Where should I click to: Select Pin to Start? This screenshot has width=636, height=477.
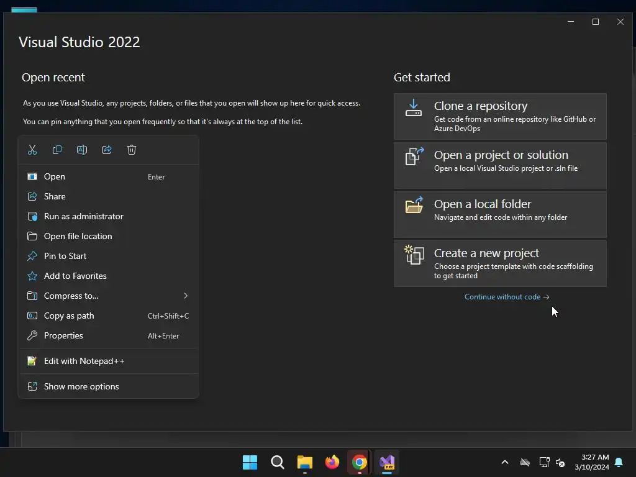[x=108, y=256]
